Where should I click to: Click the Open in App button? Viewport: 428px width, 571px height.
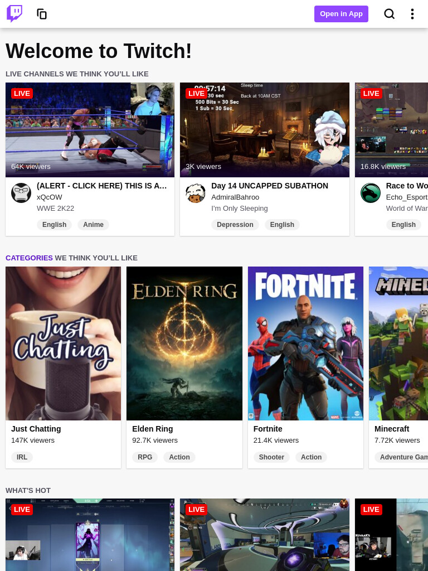pos(341,14)
